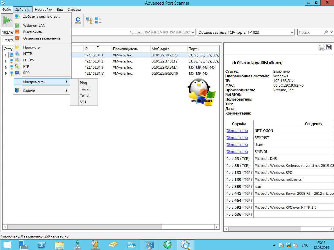Click the expand all tree toolbar icon
334x250 pixels.
pyautogui.click(x=89, y=20)
